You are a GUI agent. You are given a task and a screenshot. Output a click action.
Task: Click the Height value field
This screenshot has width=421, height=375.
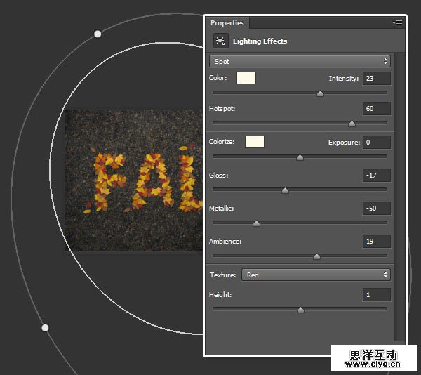(377, 295)
